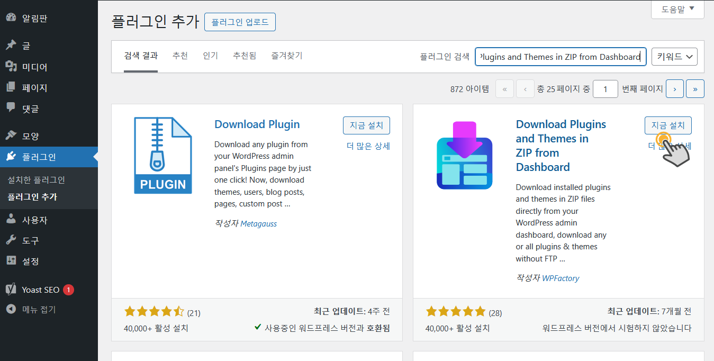Open 설치한 플러그인 submenu item
714x361 pixels.
tap(36, 180)
